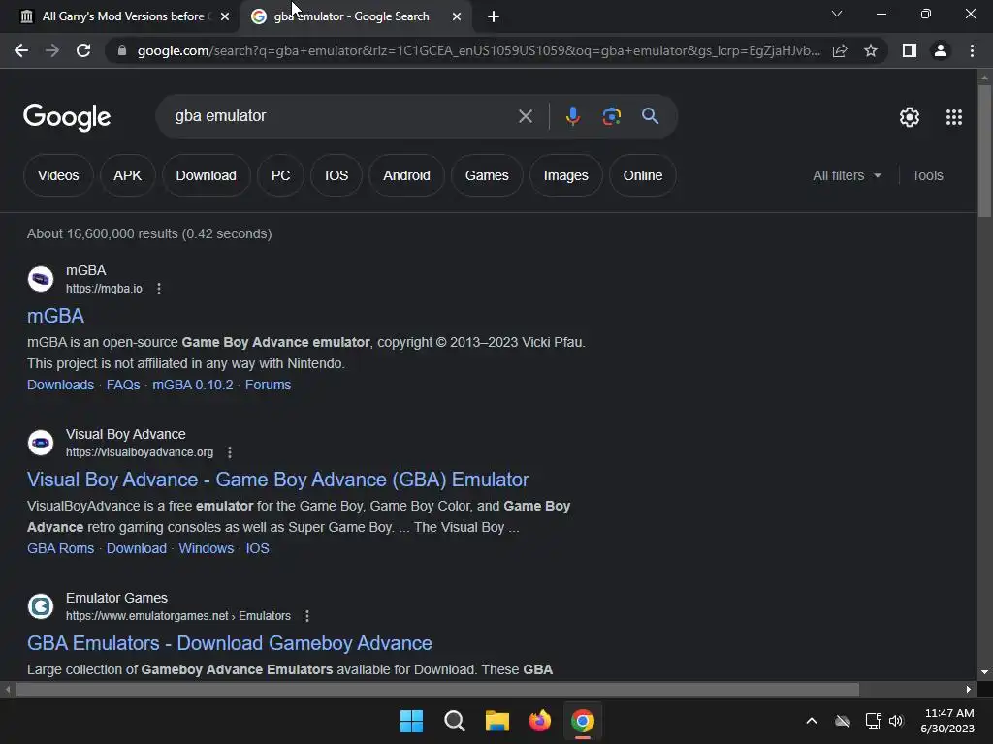Apply the IOS filter chip

tap(336, 175)
